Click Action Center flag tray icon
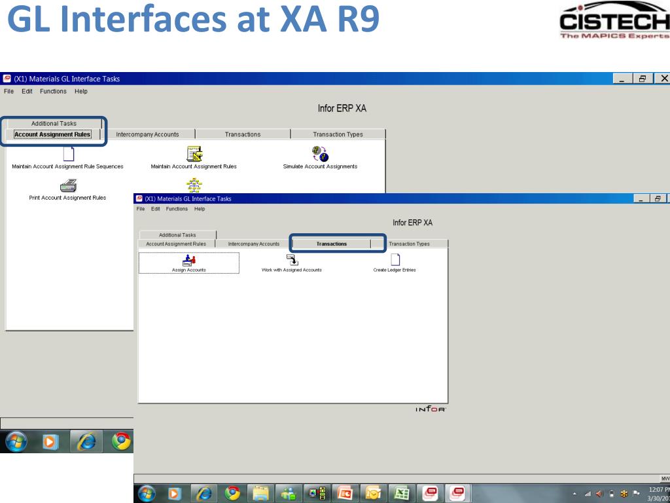Image resolution: width=670 pixels, height=503 pixels. (636, 494)
